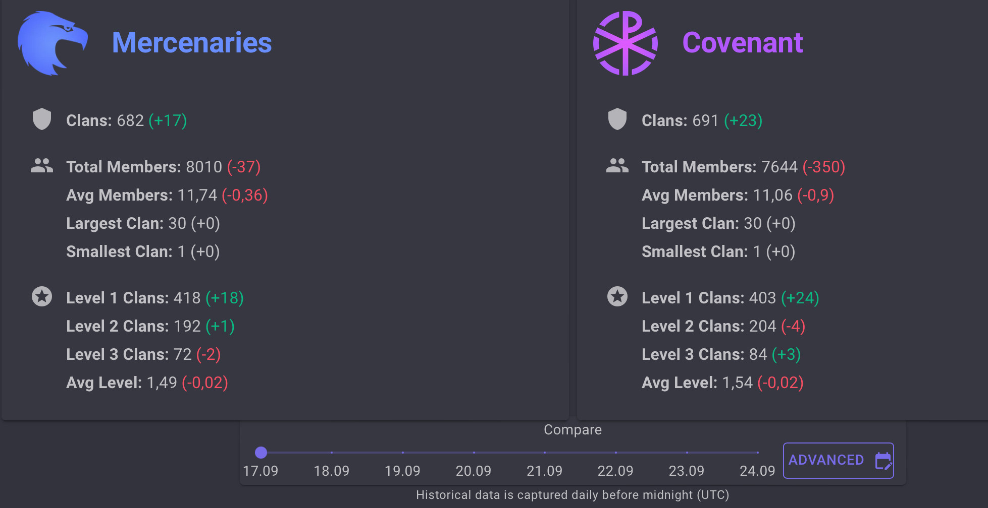
Task: Click the Mercenaries faction title
Action: pos(191,42)
